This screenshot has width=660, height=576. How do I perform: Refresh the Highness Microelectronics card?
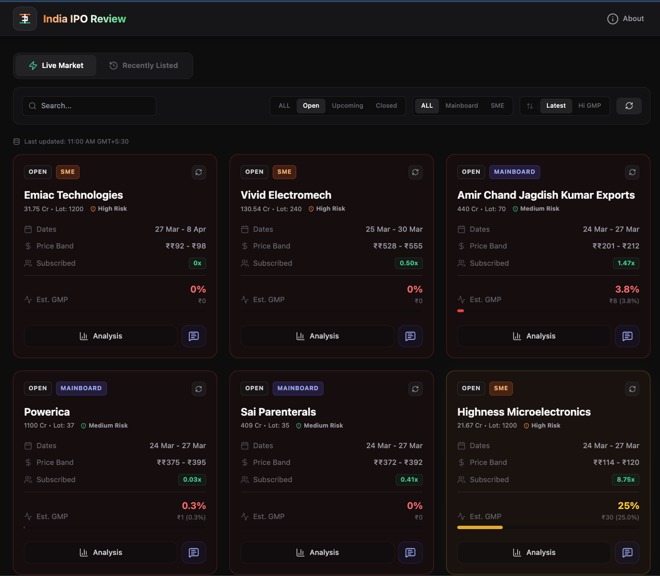click(x=632, y=389)
